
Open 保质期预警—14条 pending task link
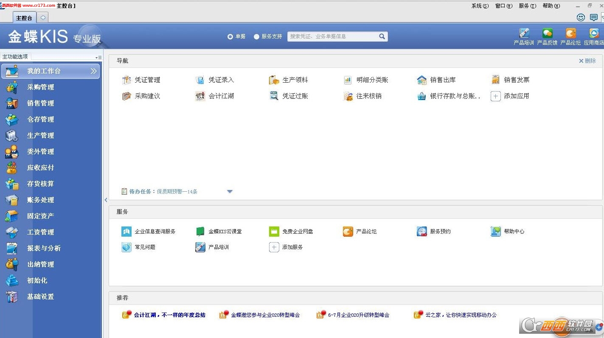point(177,192)
